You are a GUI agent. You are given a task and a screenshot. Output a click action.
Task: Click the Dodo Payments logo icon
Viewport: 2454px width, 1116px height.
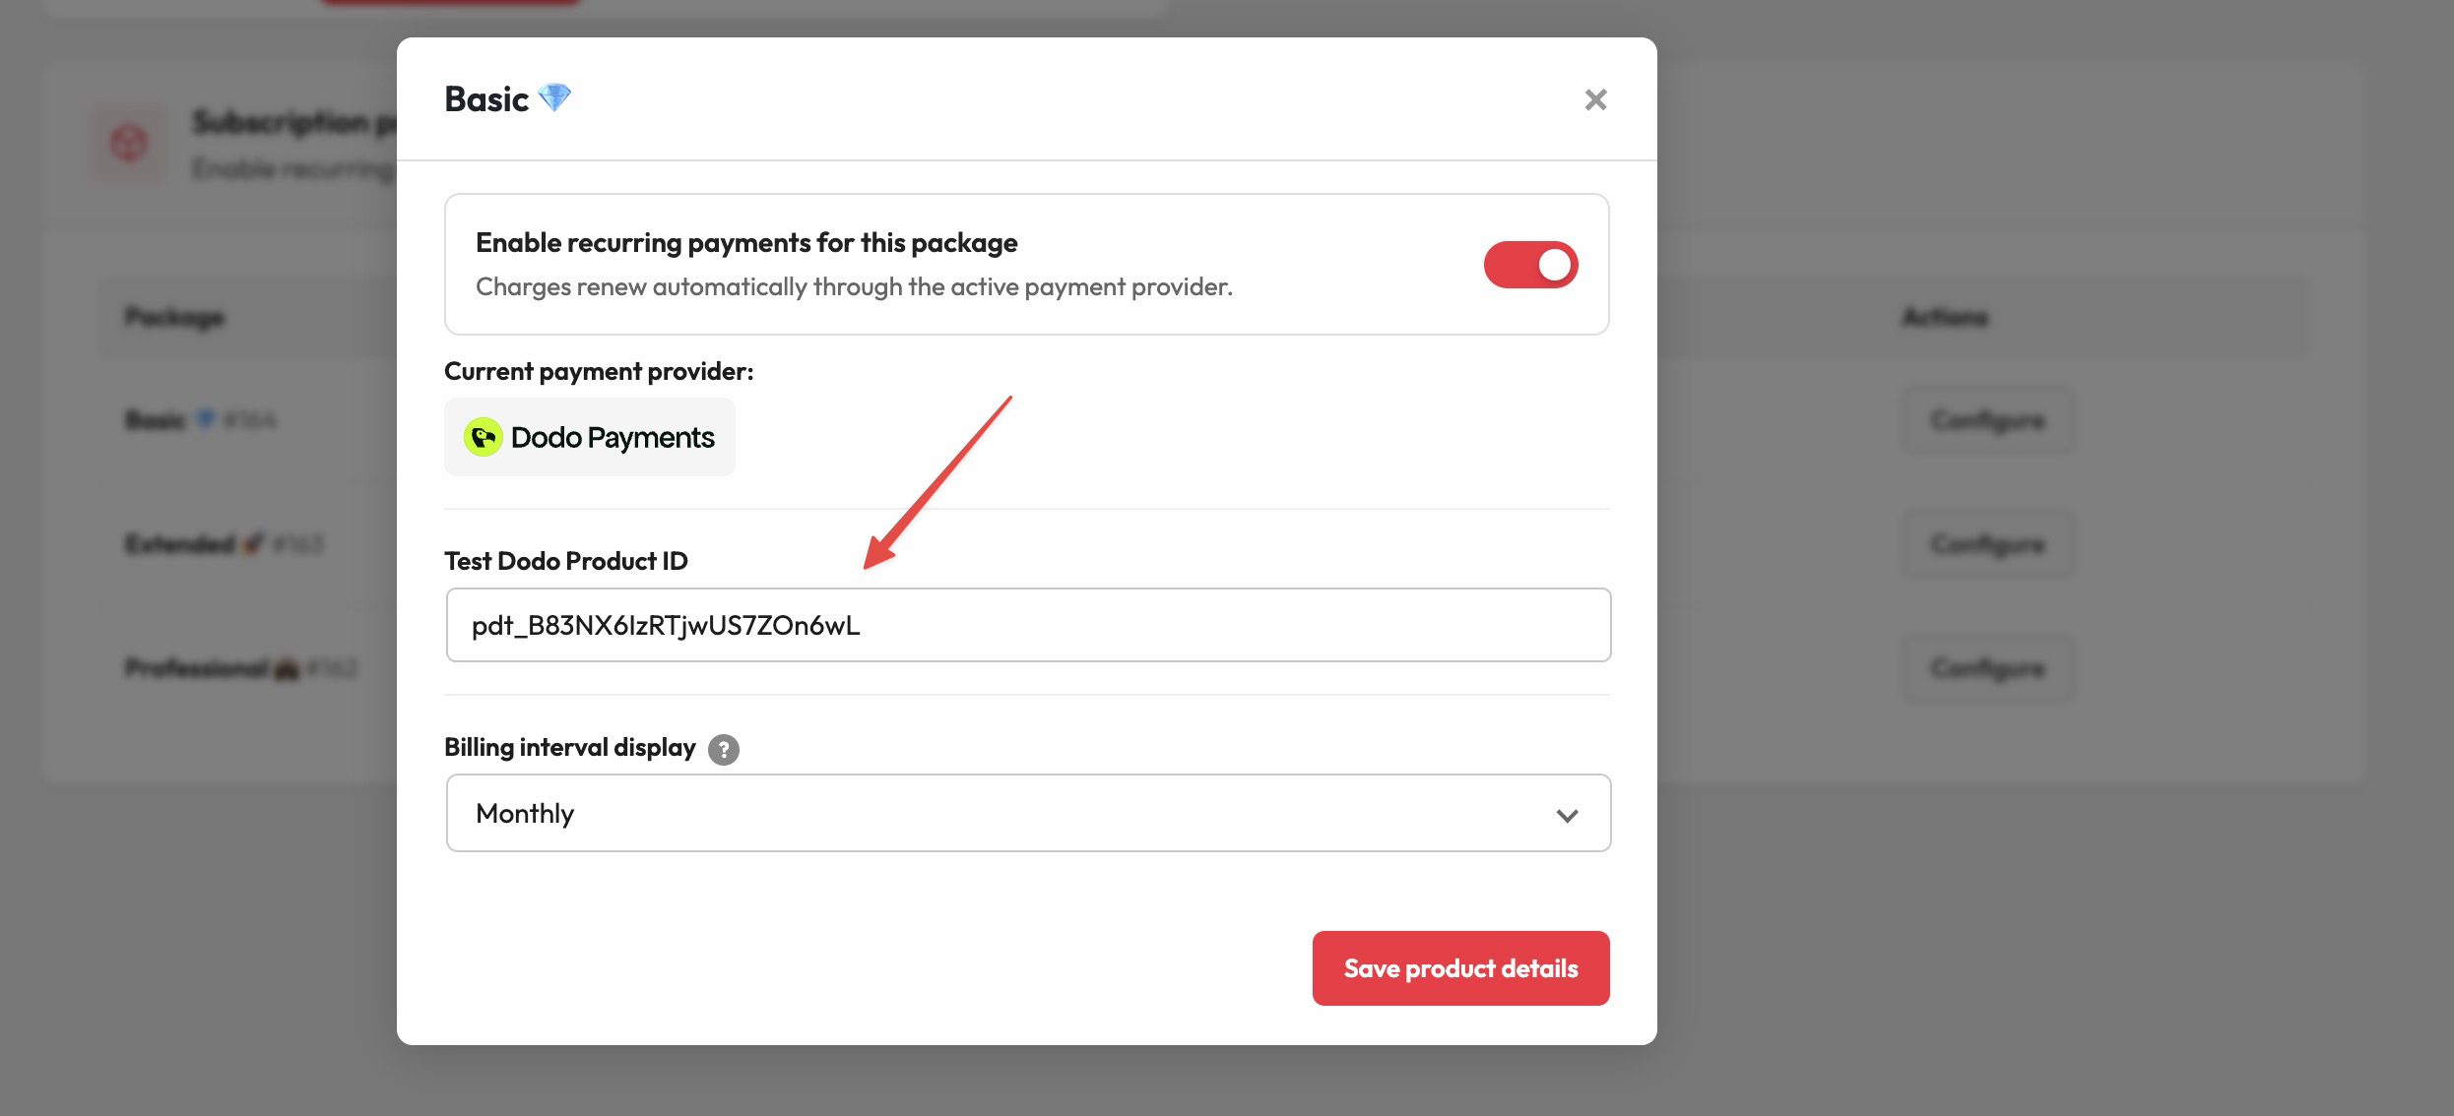click(x=483, y=437)
